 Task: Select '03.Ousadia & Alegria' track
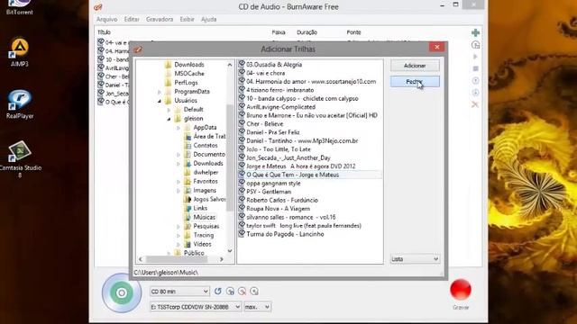click(x=274, y=64)
